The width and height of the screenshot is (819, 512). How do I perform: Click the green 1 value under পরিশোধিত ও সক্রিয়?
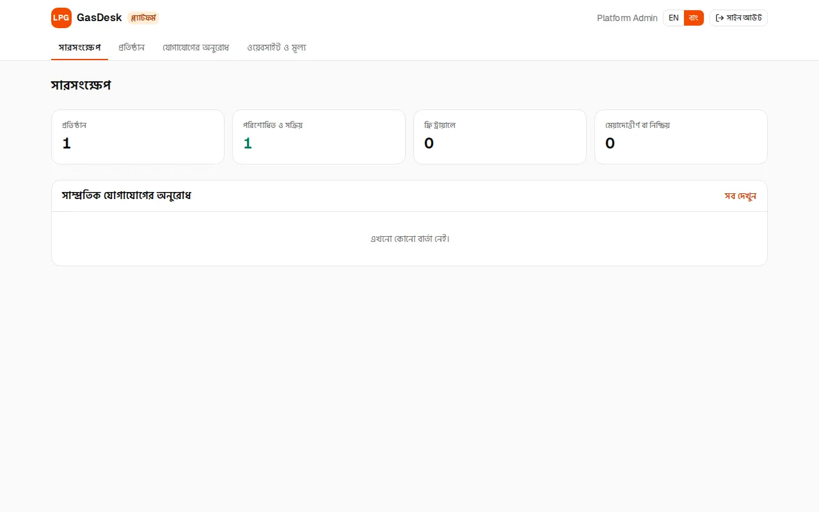point(248,143)
